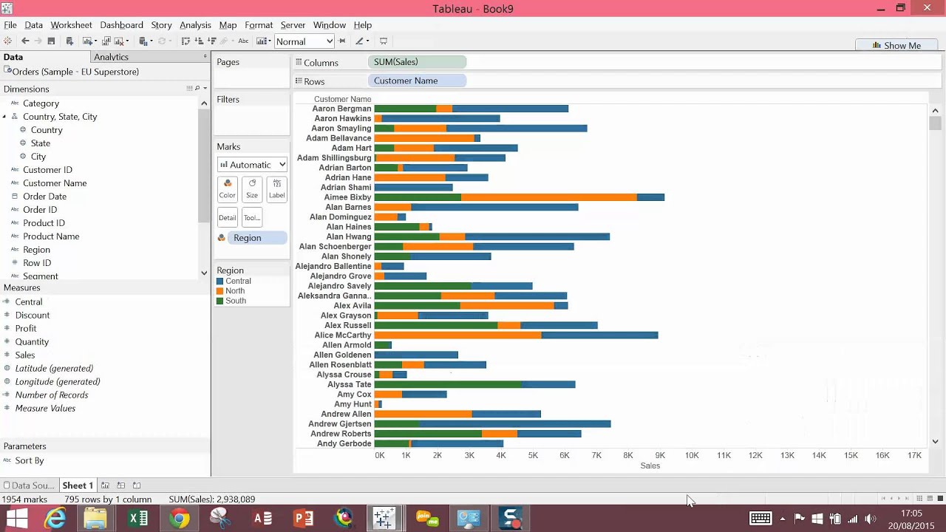Viewport: 946px width, 532px height.
Task: Open the Automatic mark type dropdown
Action: [252, 165]
